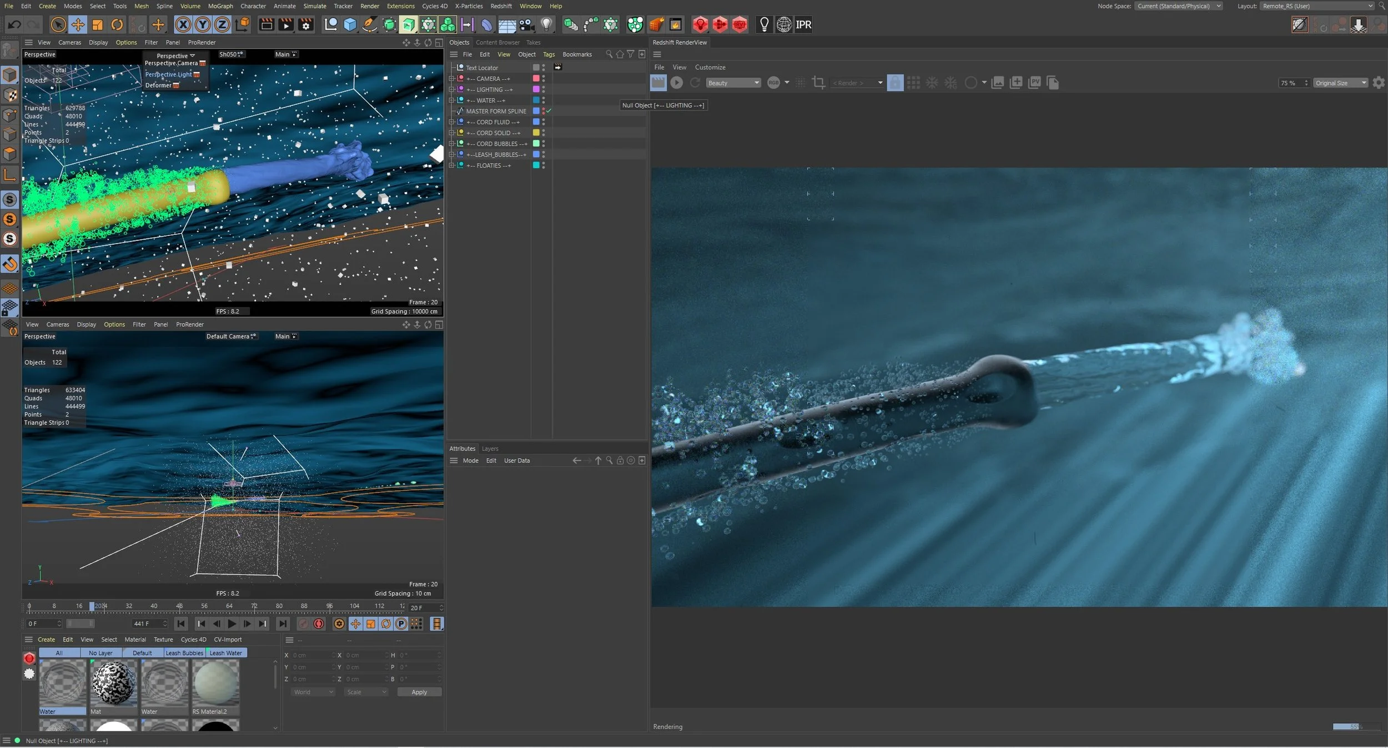The image size is (1388, 748).
Task: Switch to the Content Browser tab
Action: pyautogui.click(x=497, y=42)
